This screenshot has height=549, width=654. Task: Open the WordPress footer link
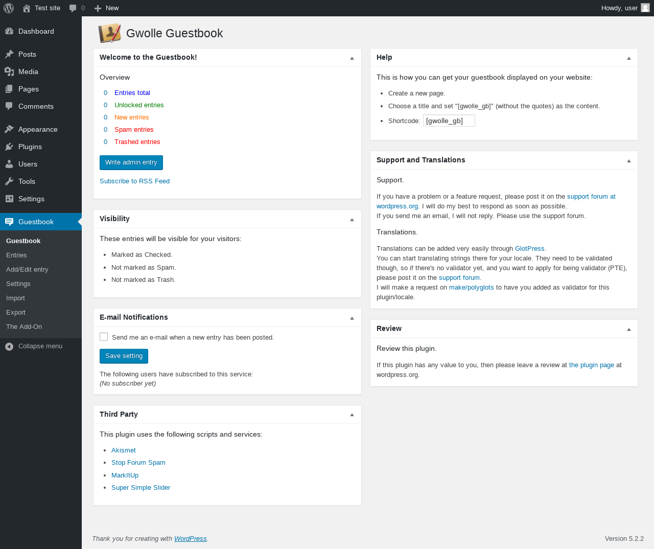tap(190, 539)
